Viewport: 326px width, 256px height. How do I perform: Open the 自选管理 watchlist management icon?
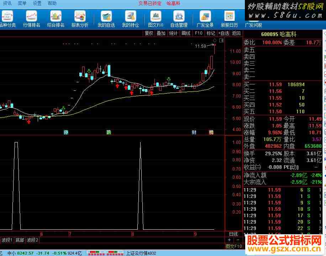pyautogui.click(x=179, y=19)
